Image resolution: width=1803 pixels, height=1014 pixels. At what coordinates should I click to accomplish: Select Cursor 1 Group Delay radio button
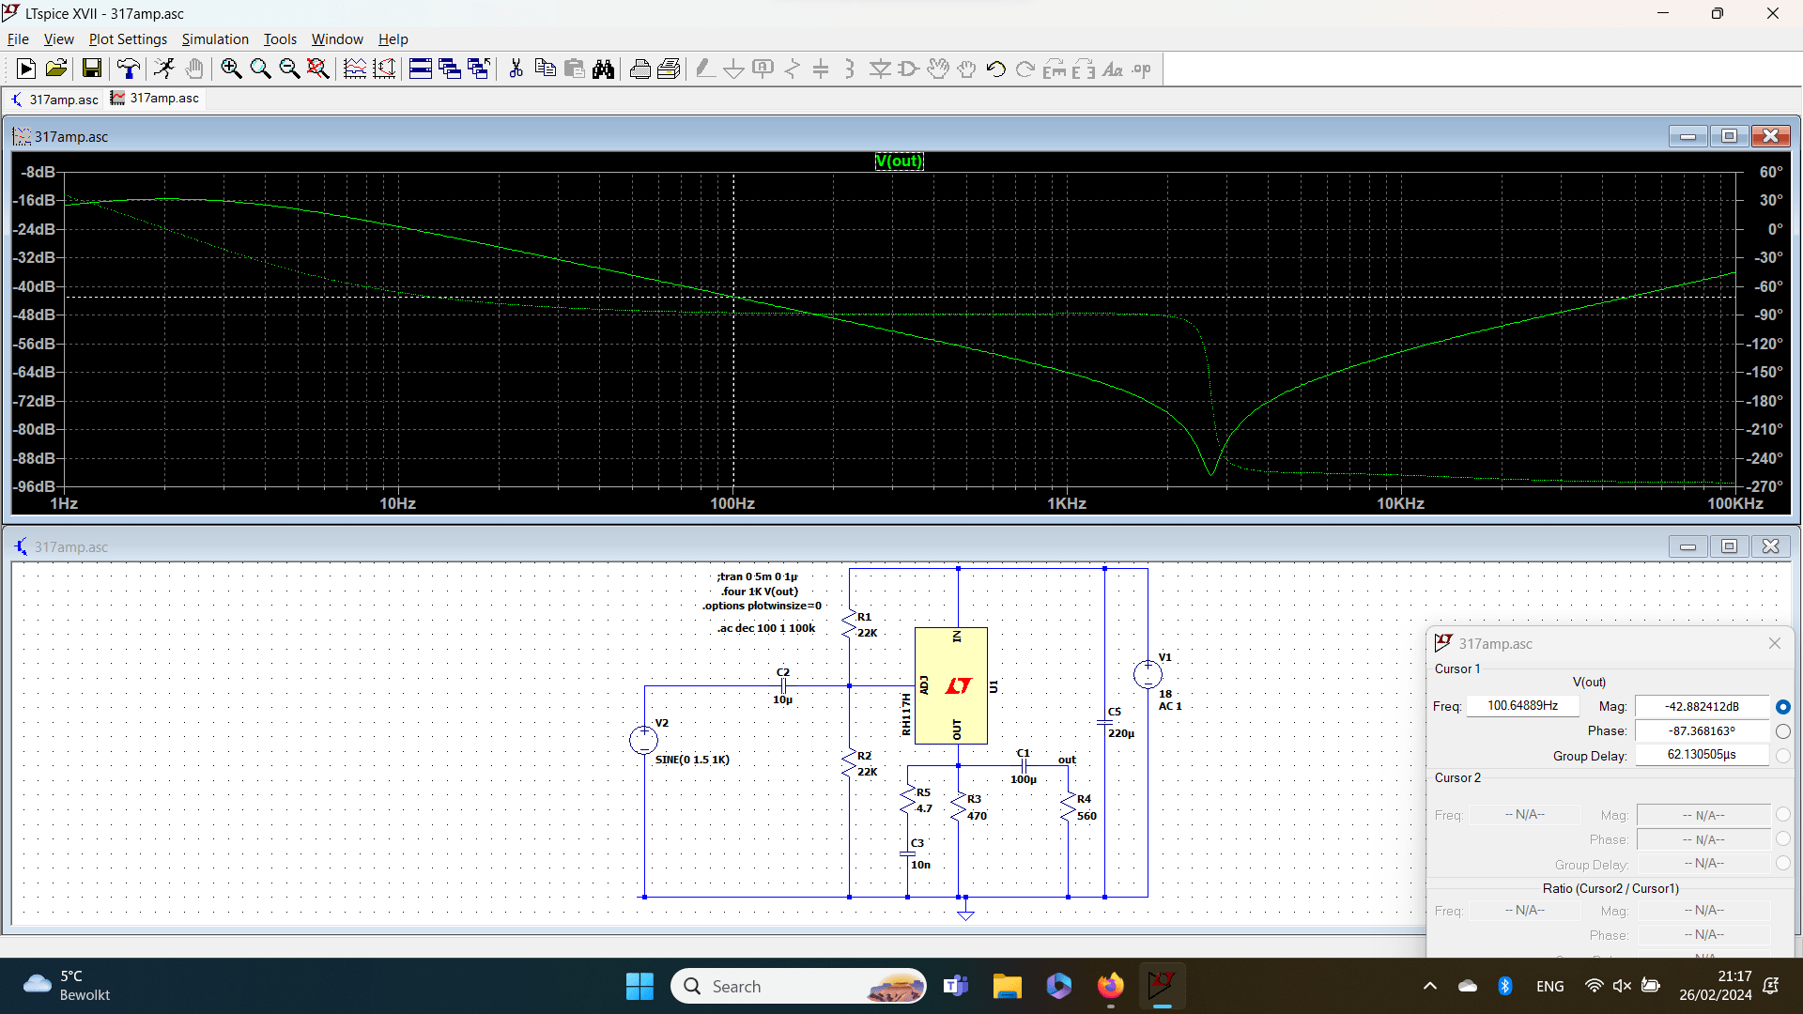[x=1782, y=755]
